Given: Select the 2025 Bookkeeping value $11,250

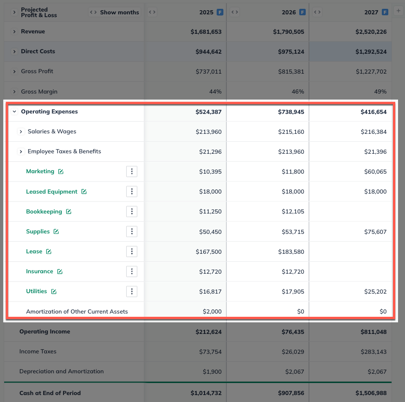Looking at the screenshot, I should (210, 212).
